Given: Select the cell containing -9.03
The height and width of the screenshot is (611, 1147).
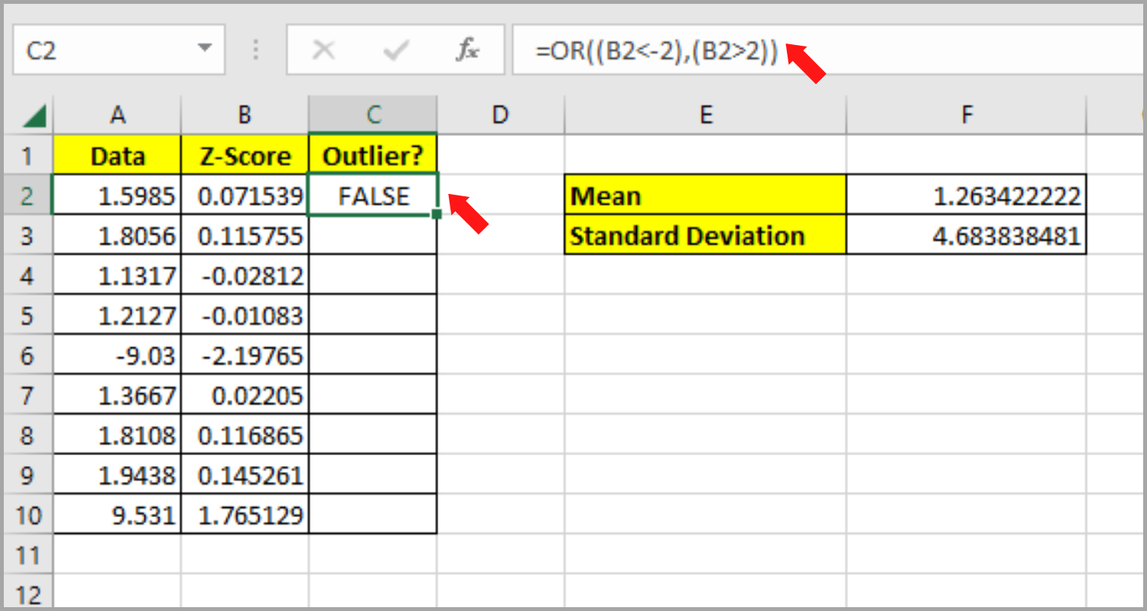Looking at the screenshot, I should 116,354.
